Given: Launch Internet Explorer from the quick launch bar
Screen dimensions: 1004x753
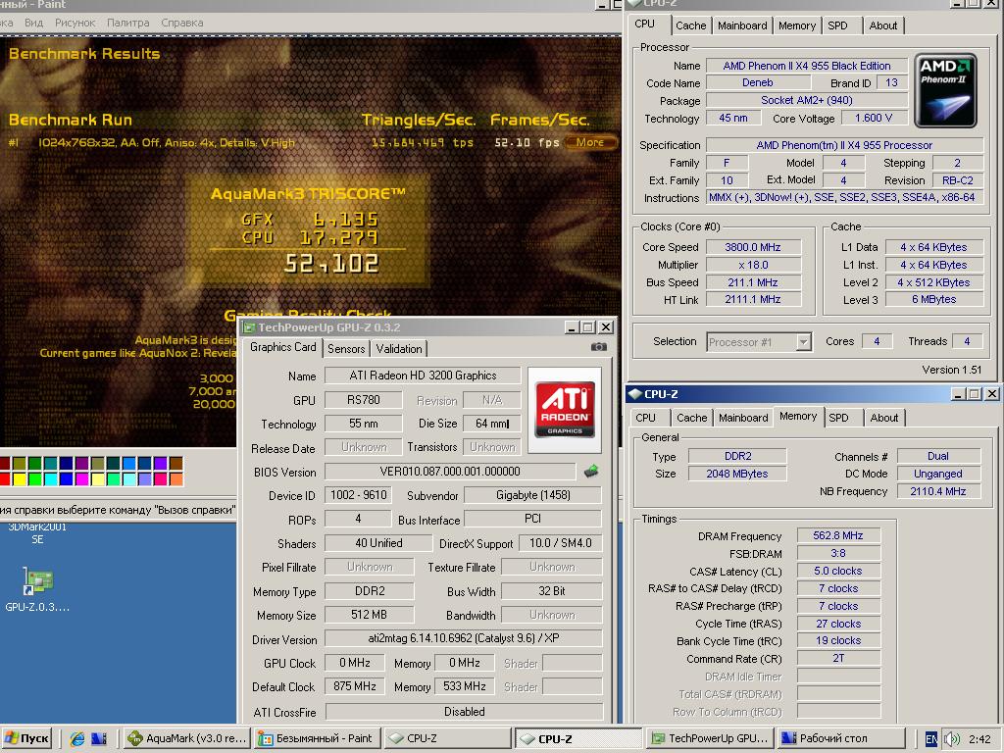Looking at the screenshot, I should 77,738.
